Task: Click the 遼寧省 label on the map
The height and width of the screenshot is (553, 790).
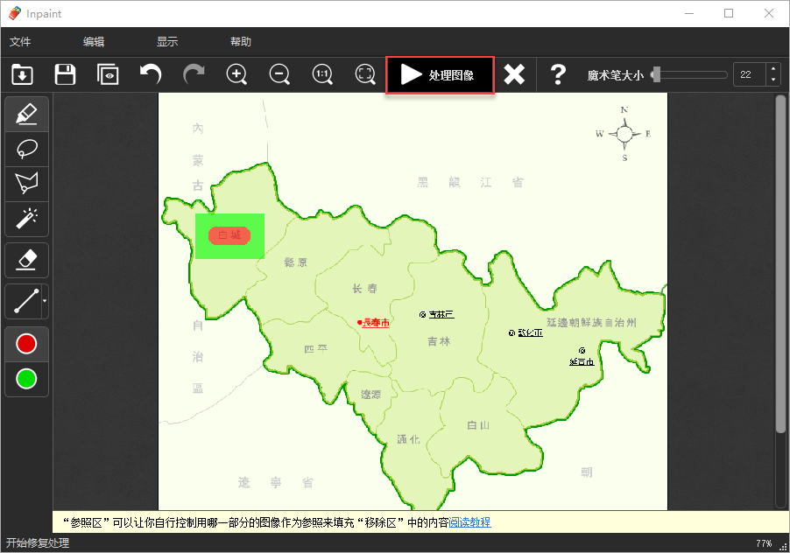Action: [276, 482]
